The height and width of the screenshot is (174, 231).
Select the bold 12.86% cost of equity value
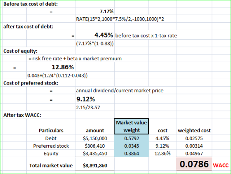pos(63,67)
